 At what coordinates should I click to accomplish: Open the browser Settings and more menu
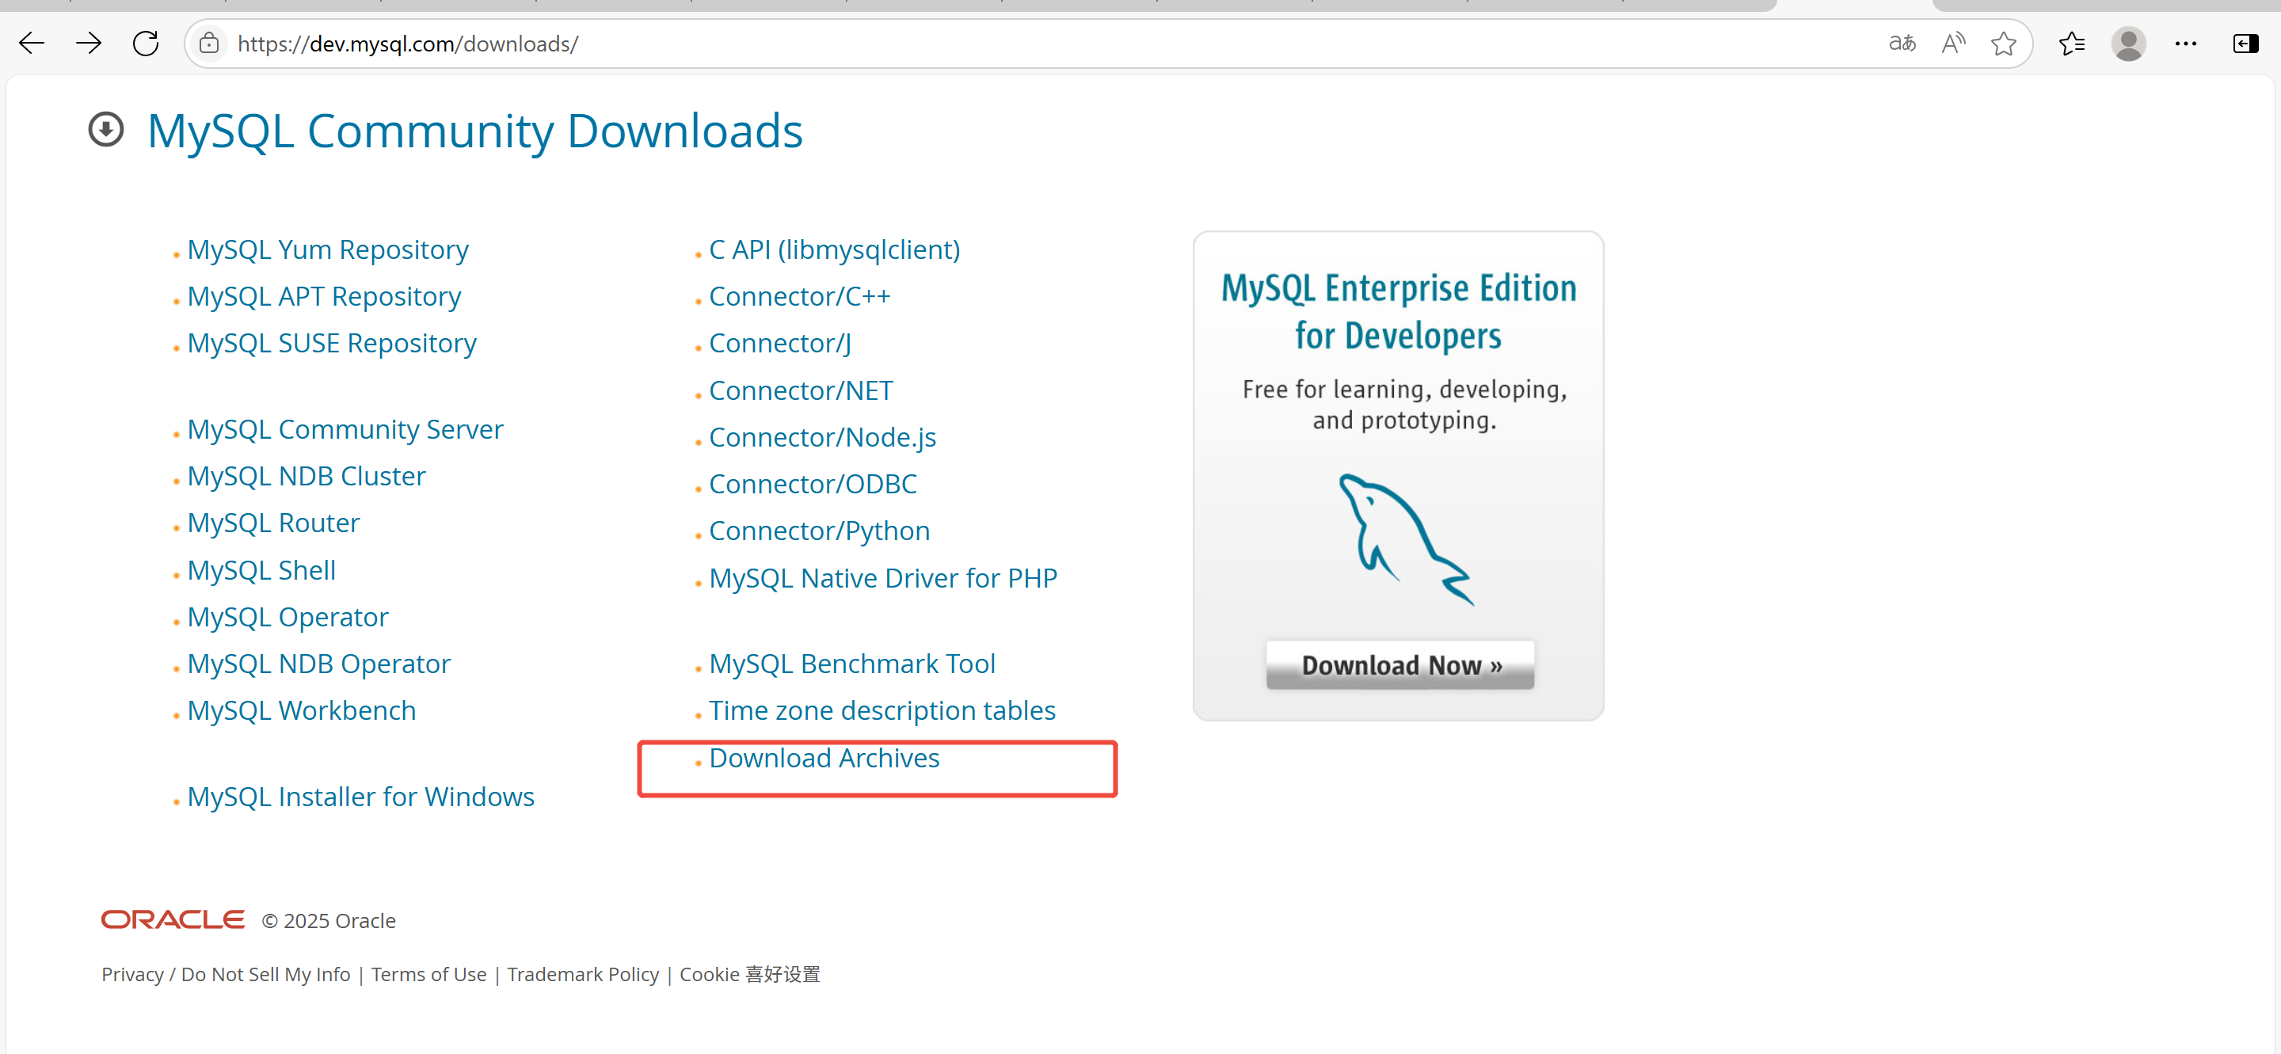pos(2186,44)
